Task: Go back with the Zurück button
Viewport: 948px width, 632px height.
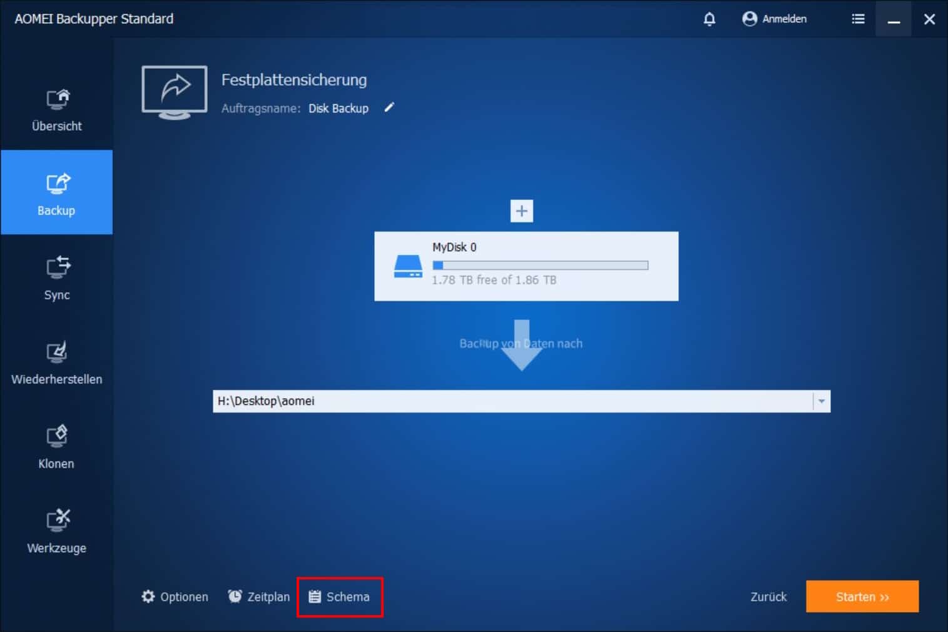Action: (x=768, y=597)
